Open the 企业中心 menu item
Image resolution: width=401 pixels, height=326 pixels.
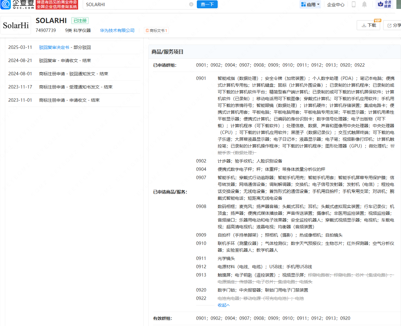[x=335, y=4]
